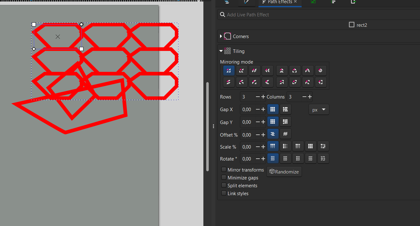Select last Rotate ° interpolation toggle

[x=323, y=158]
